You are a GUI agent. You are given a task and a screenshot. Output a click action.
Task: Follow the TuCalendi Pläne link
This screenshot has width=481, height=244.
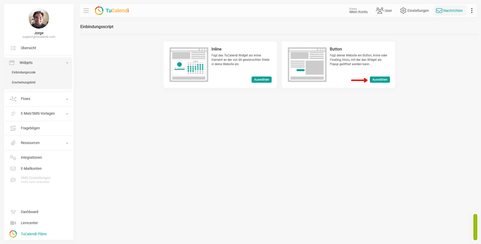(x=34, y=234)
